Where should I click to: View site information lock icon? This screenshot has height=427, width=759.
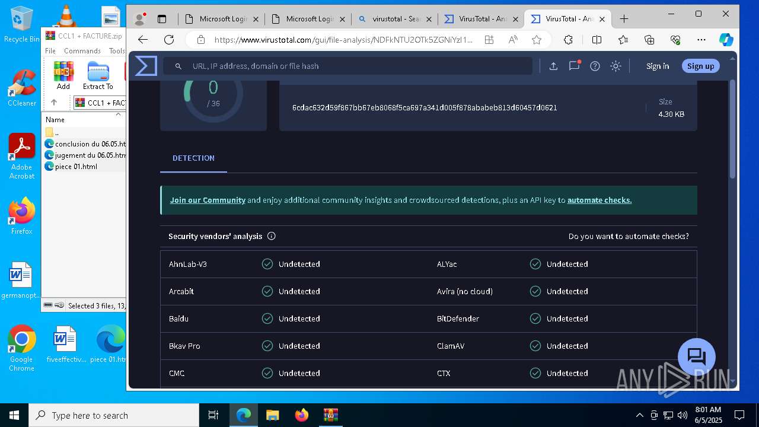pyautogui.click(x=201, y=40)
